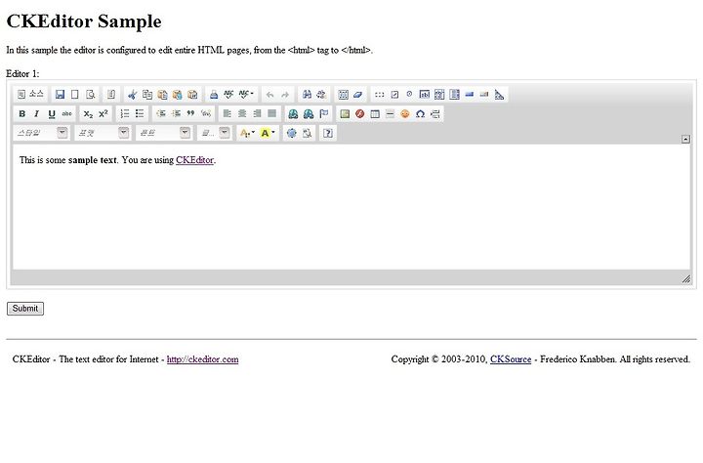Open the Templates icon
This screenshot has height=463, width=703.
pos(110,94)
